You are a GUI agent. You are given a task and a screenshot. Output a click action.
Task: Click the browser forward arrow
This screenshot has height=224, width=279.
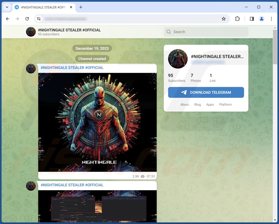pos(17,19)
